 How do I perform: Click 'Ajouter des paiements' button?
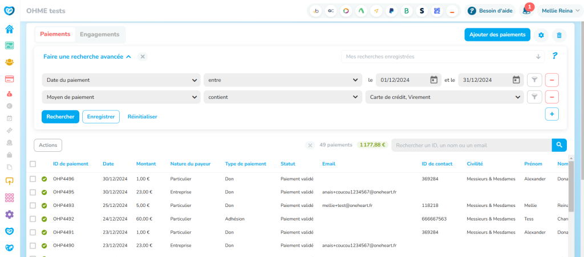click(497, 35)
